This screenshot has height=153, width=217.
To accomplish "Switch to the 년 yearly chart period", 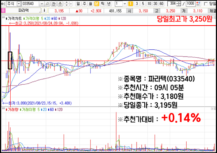I will click(x=109, y=4).
